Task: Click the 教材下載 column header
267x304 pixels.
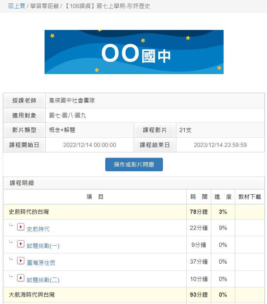Action: (250, 197)
